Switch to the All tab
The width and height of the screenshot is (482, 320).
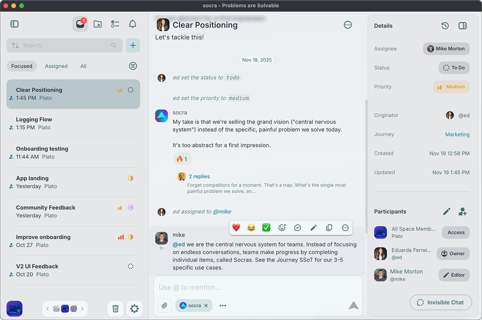point(83,66)
